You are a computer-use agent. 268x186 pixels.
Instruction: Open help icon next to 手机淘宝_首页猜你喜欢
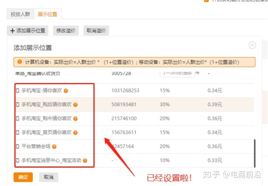(x=75, y=133)
